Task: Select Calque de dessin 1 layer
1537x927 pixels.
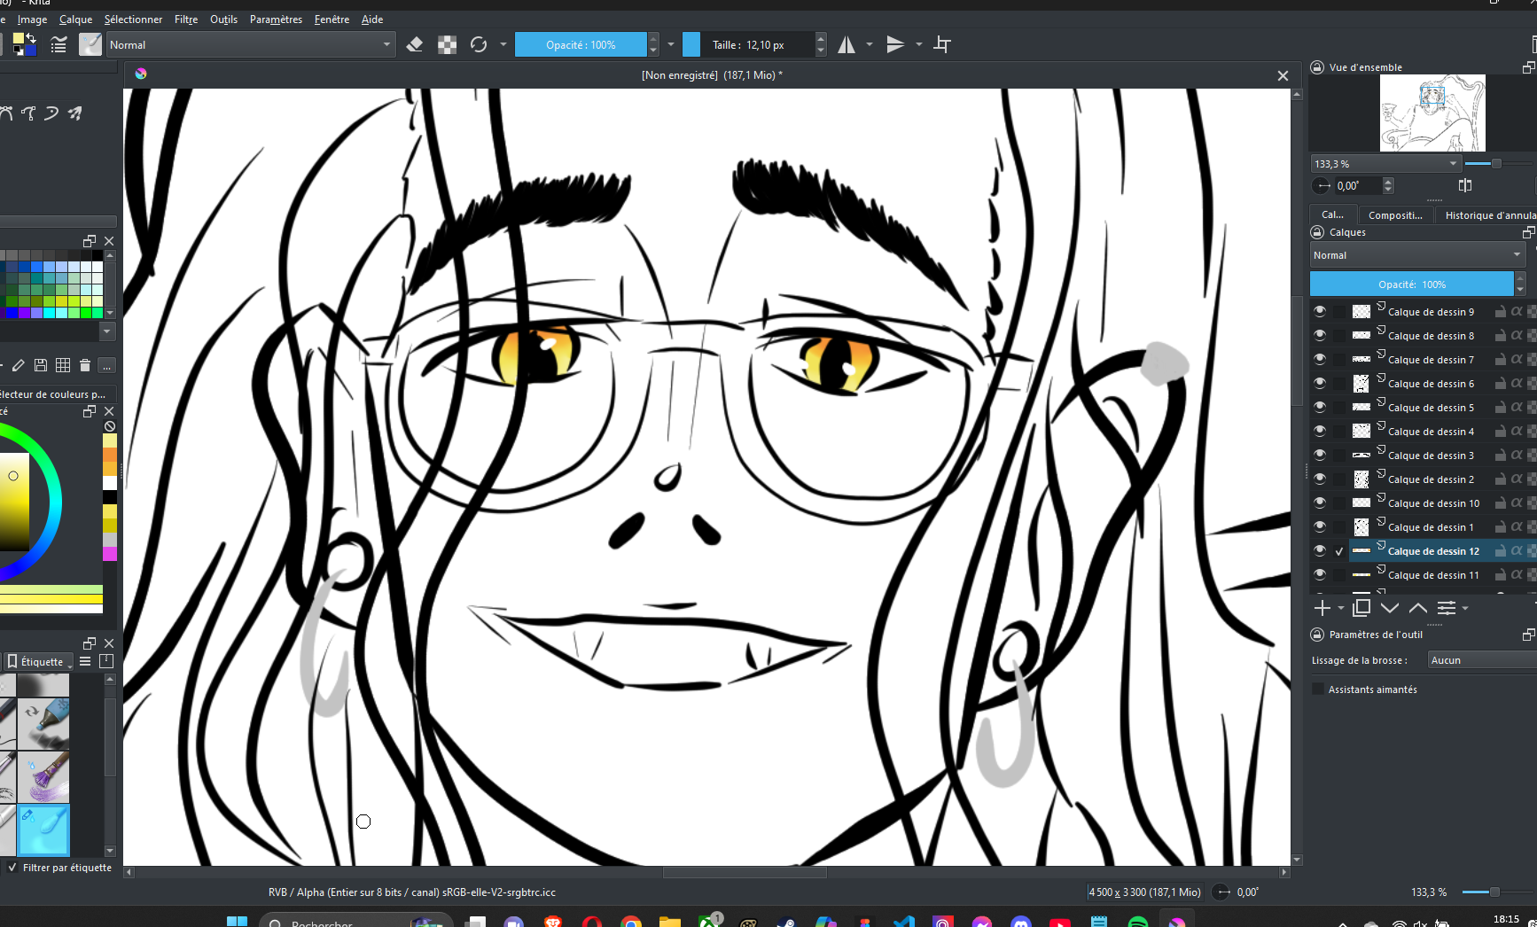Action: pos(1431,527)
